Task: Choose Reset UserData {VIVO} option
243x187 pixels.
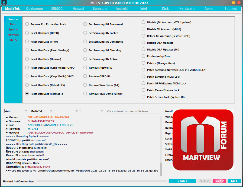Action: tap(42, 42)
